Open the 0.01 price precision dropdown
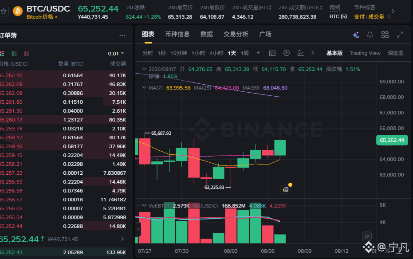This screenshot has height=259, width=413. point(116,54)
